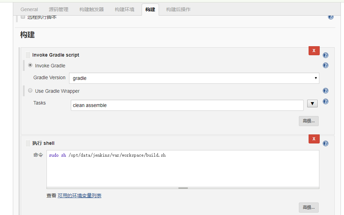Switch to the 构建环境 tab
The height and width of the screenshot is (215, 344).
pyautogui.click(x=124, y=9)
